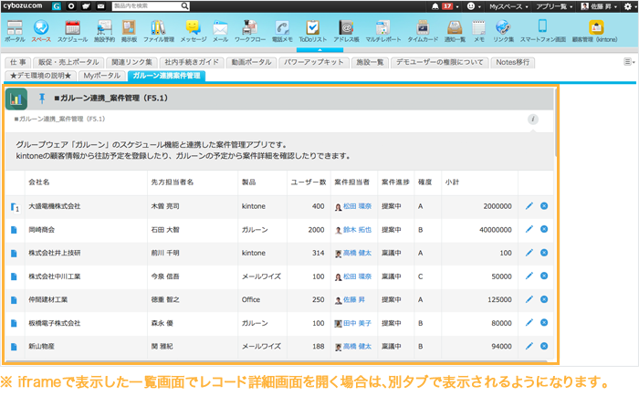Switch to the 販促・売上ポータル tab
The image size is (639, 396).
pos(66,62)
